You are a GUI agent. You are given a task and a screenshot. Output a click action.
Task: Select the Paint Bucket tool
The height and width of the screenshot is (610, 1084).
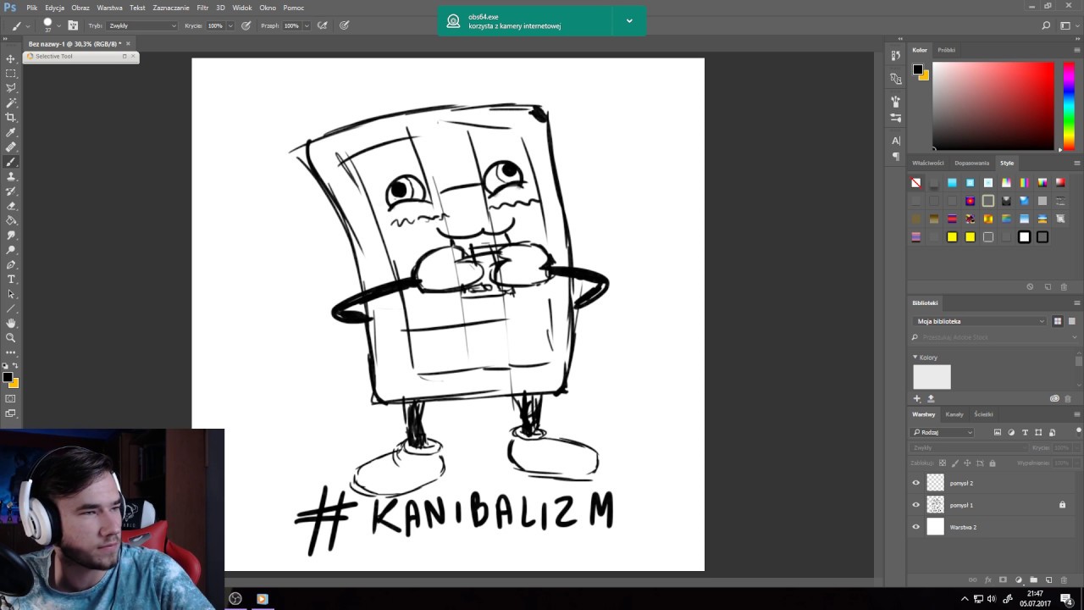pos(11,220)
